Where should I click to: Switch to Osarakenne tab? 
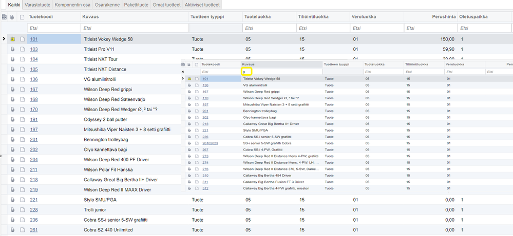[107, 5]
